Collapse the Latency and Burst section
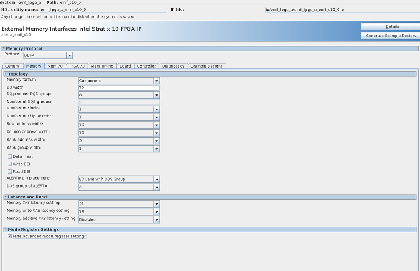420x271 pixels. pyautogui.click(x=5, y=197)
